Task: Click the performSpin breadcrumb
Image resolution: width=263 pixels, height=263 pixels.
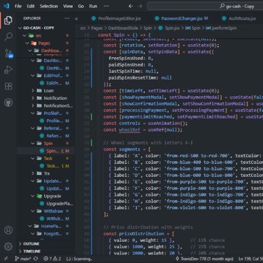Action: tap(224, 28)
